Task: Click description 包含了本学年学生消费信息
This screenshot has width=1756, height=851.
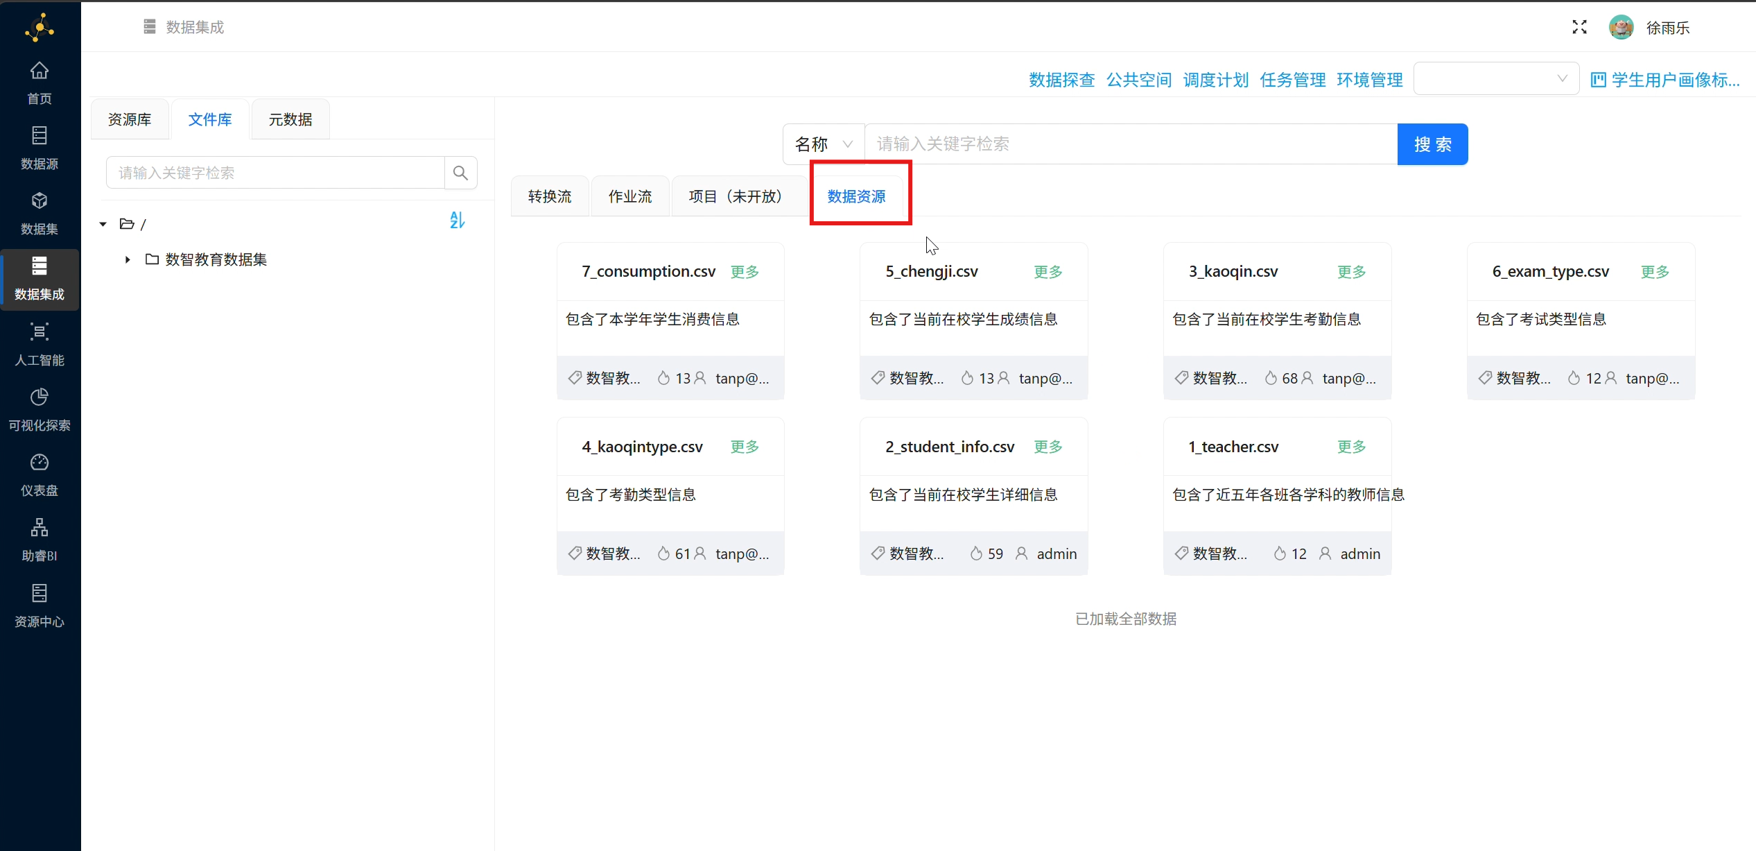Action: tap(652, 319)
